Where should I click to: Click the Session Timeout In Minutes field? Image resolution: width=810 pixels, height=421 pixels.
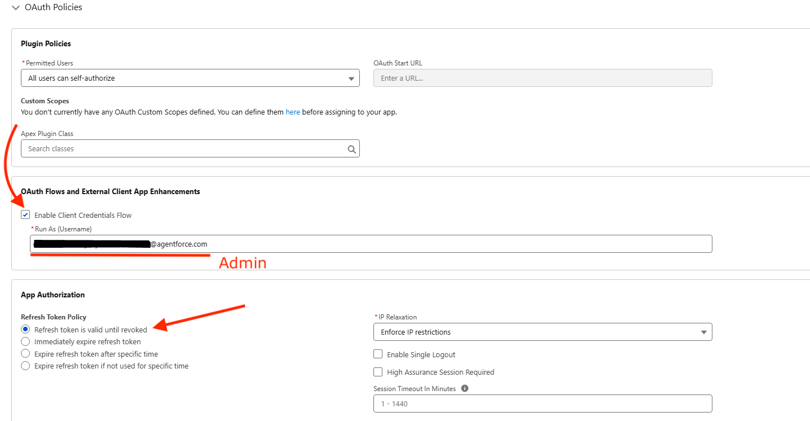point(542,404)
